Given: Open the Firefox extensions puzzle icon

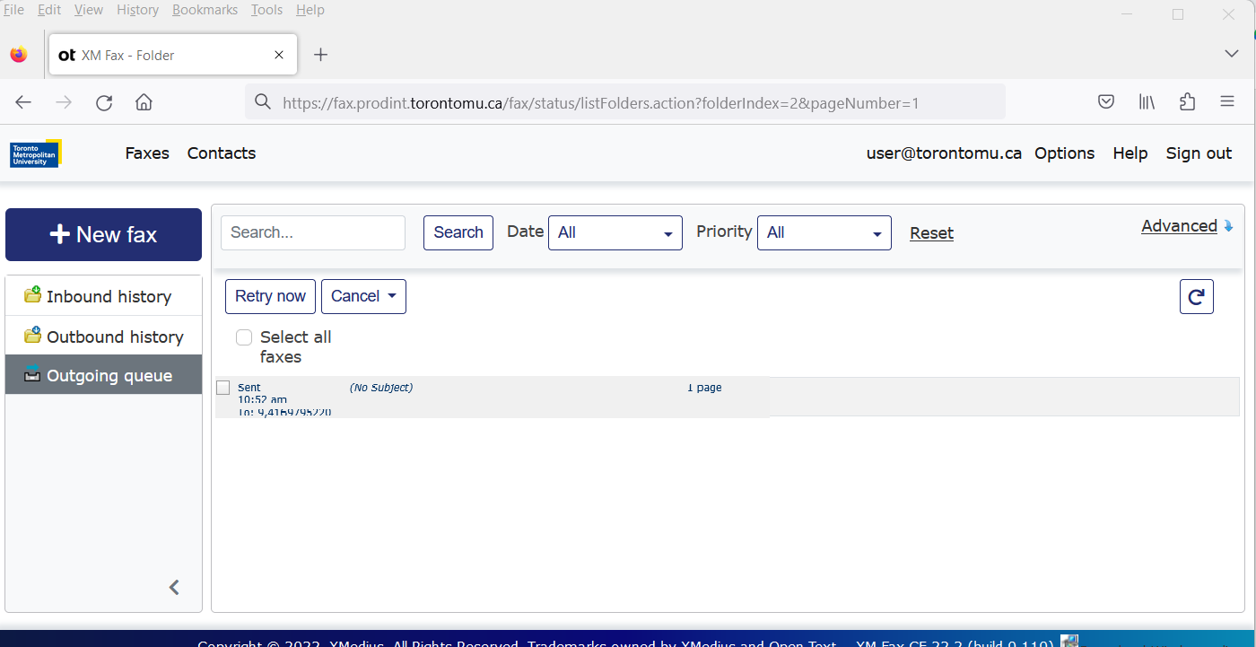Looking at the screenshot, I should (x=1187, y=102).
